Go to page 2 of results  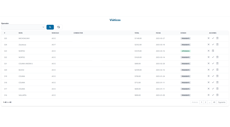point(205,102)
